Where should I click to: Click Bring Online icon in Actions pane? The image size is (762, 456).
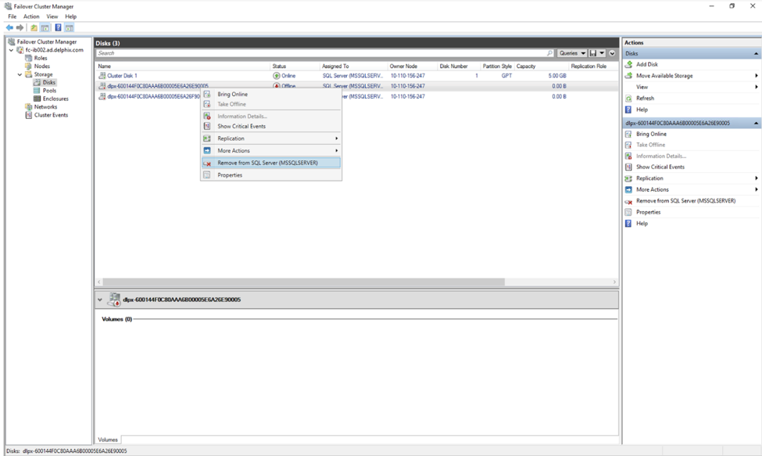[x=629, y=134]
